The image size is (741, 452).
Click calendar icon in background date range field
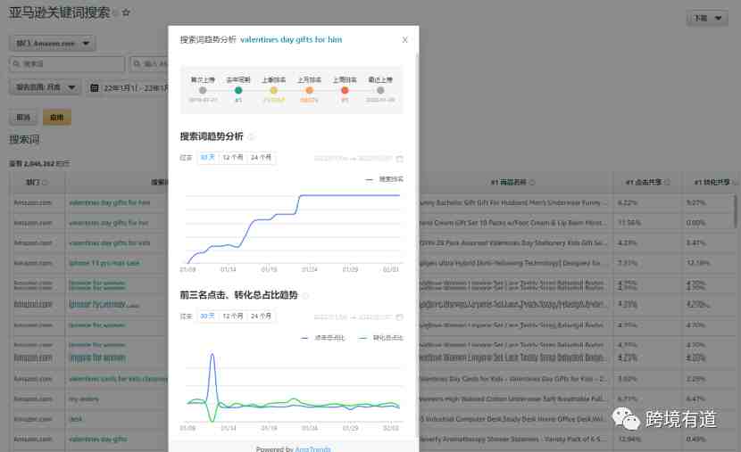(95, 87)
